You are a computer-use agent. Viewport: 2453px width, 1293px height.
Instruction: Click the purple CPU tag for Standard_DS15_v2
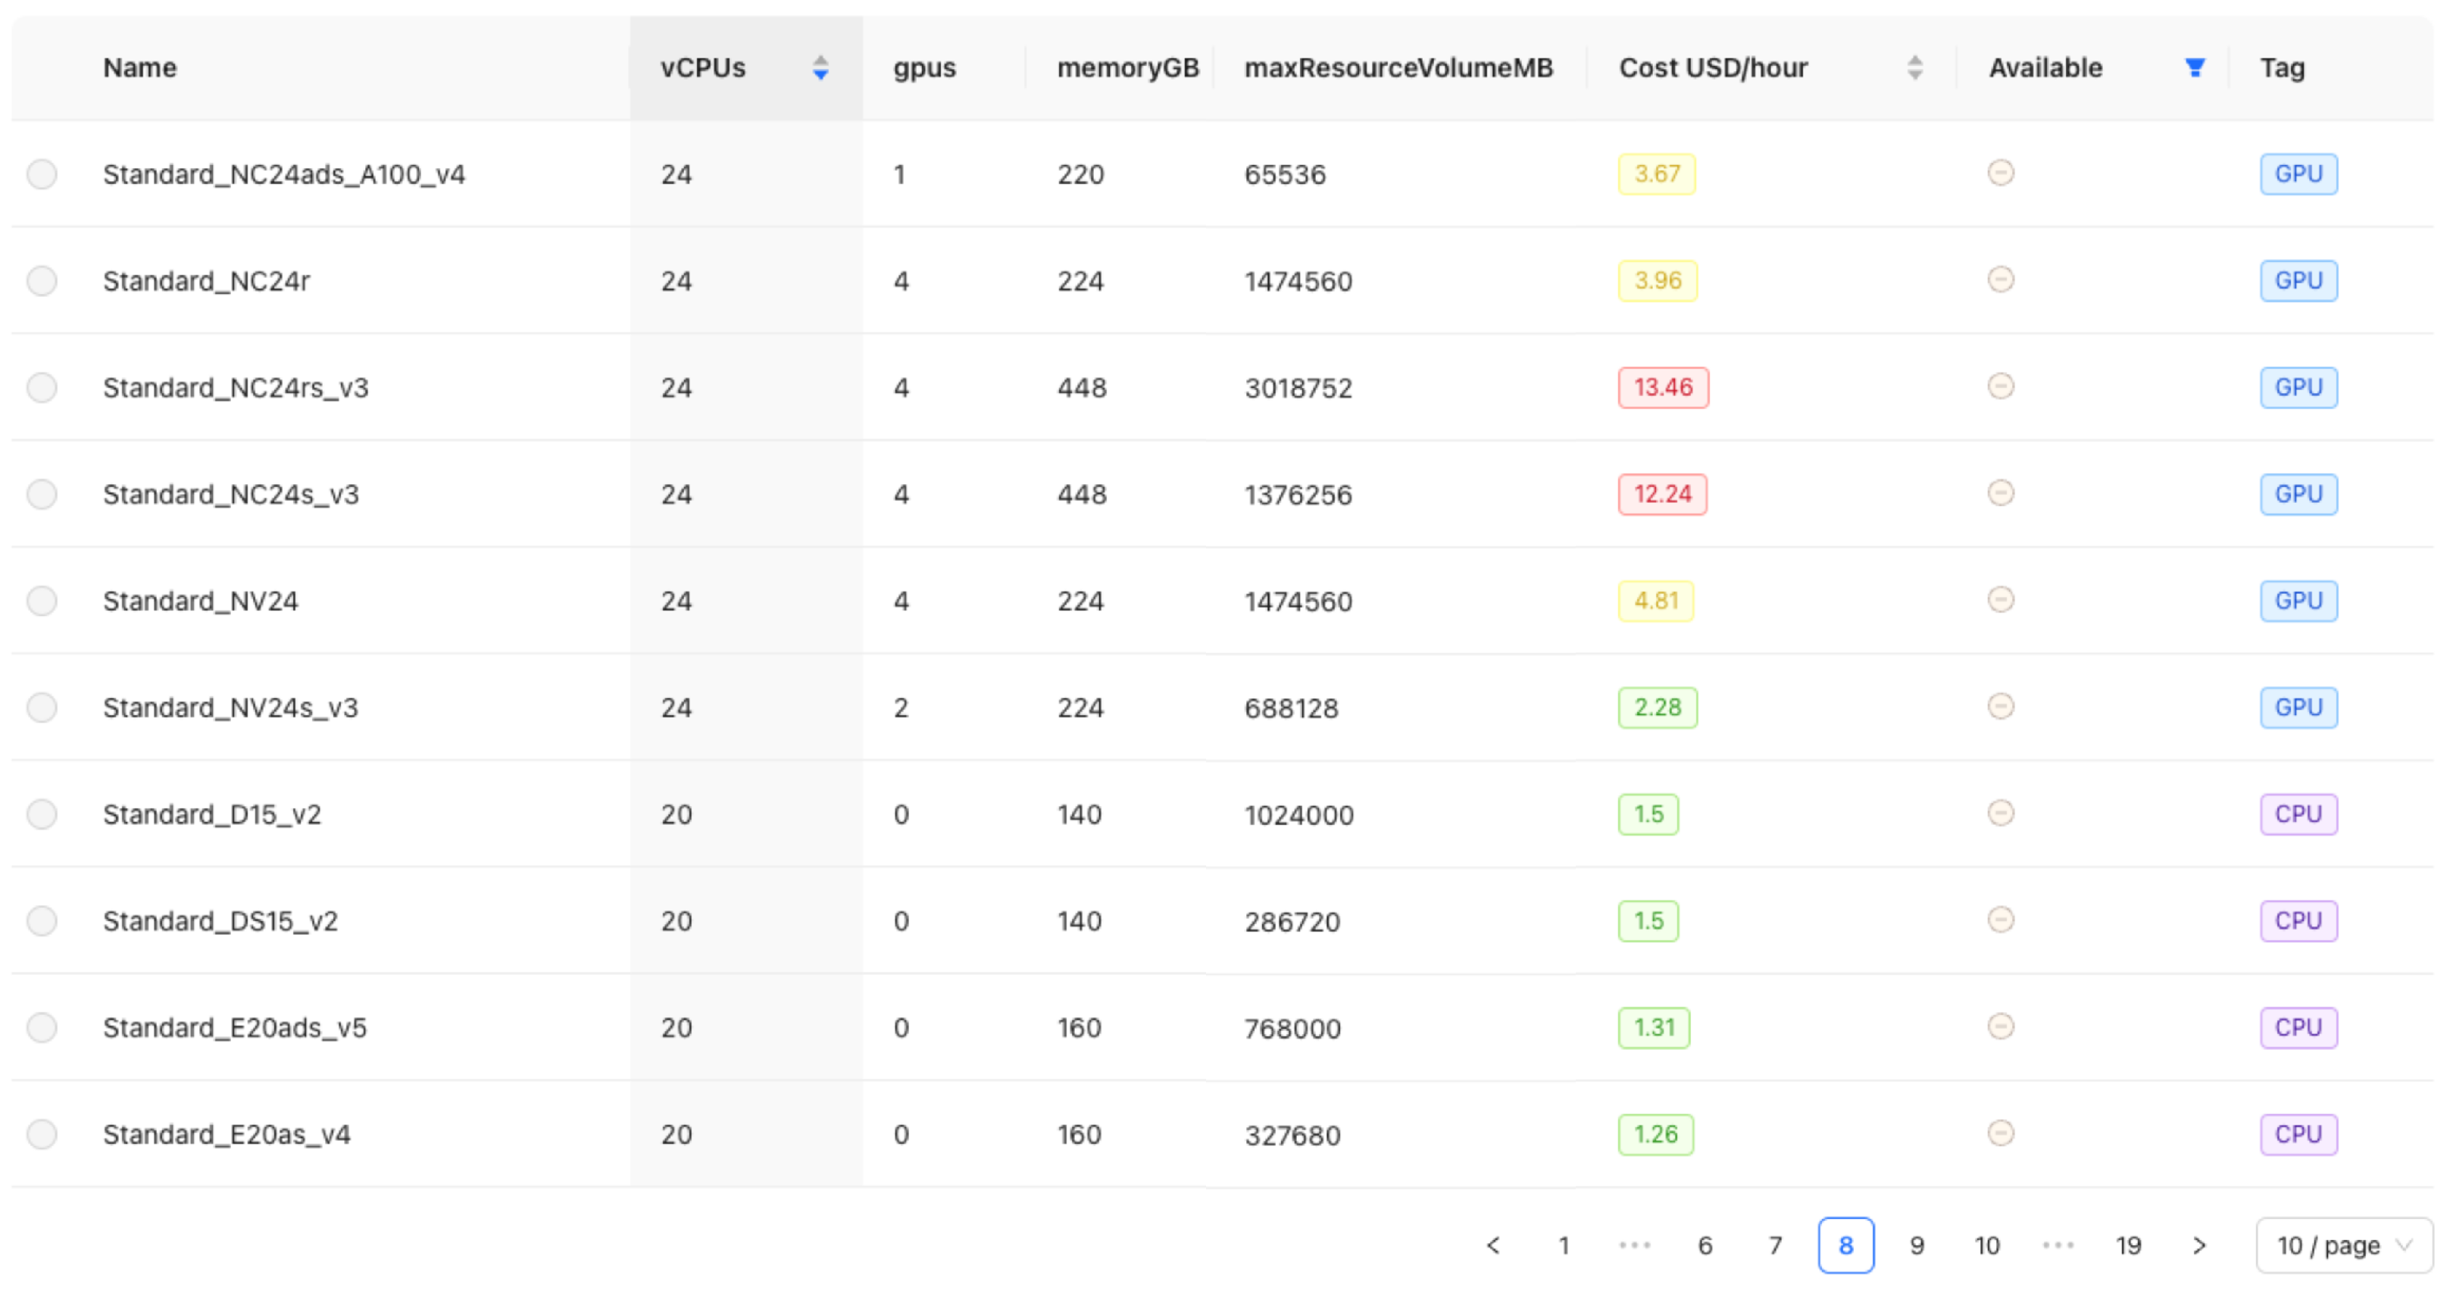[x=2298, y=921]
